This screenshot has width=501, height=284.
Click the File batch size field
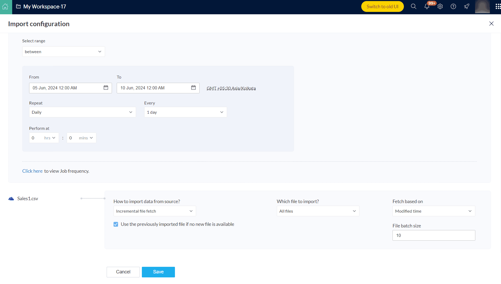pos(434,235)
